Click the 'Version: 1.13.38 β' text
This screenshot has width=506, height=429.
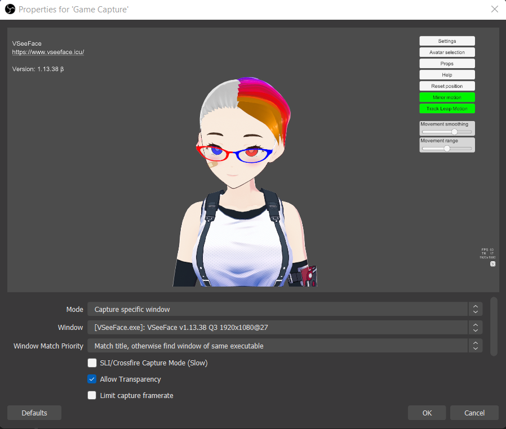click(x=38, y=69)
